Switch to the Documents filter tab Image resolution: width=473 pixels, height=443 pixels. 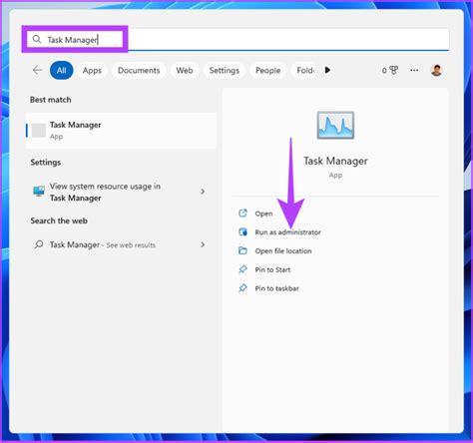click(x=139, y=70)
